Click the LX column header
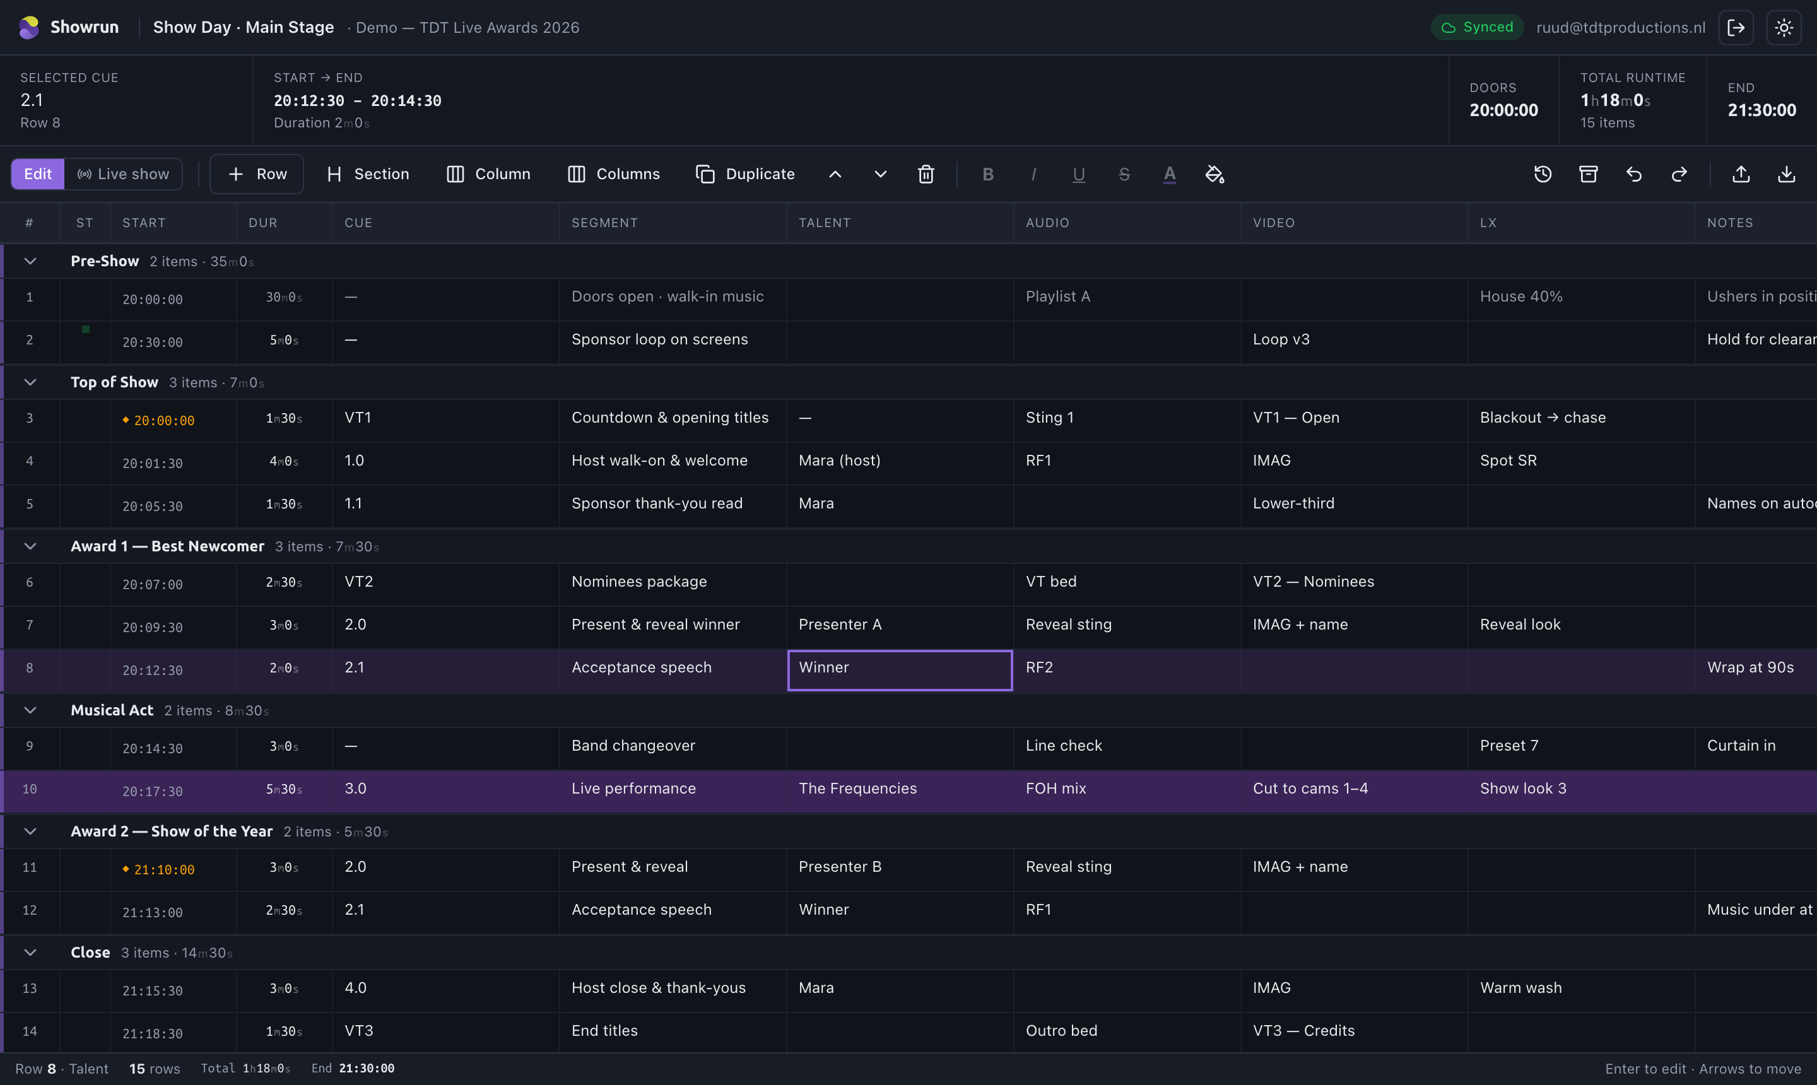The image size is (1817, 1085). (x=1582, y=223)
